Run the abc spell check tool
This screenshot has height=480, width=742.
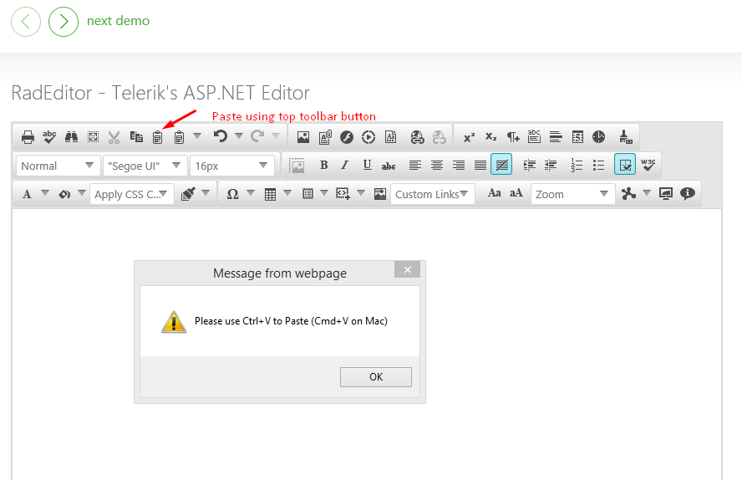49,137
